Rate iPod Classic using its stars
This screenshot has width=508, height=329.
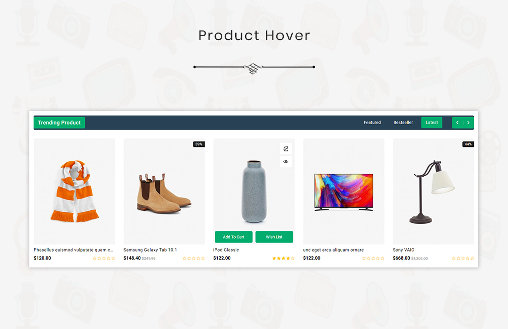(283, 259)
